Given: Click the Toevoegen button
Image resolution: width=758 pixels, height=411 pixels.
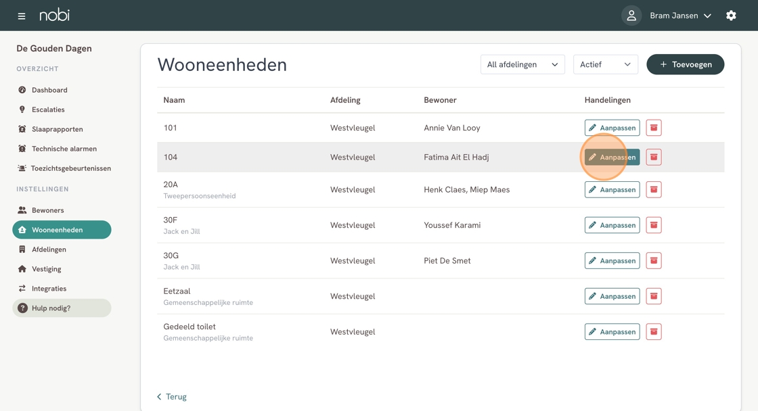Looking at the screenshot, I should pyautogui.click(x=685, y=64).
